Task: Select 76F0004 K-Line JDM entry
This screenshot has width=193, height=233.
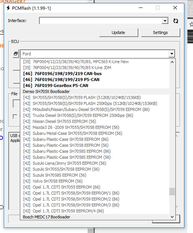Action: click(x=95, y=68)
